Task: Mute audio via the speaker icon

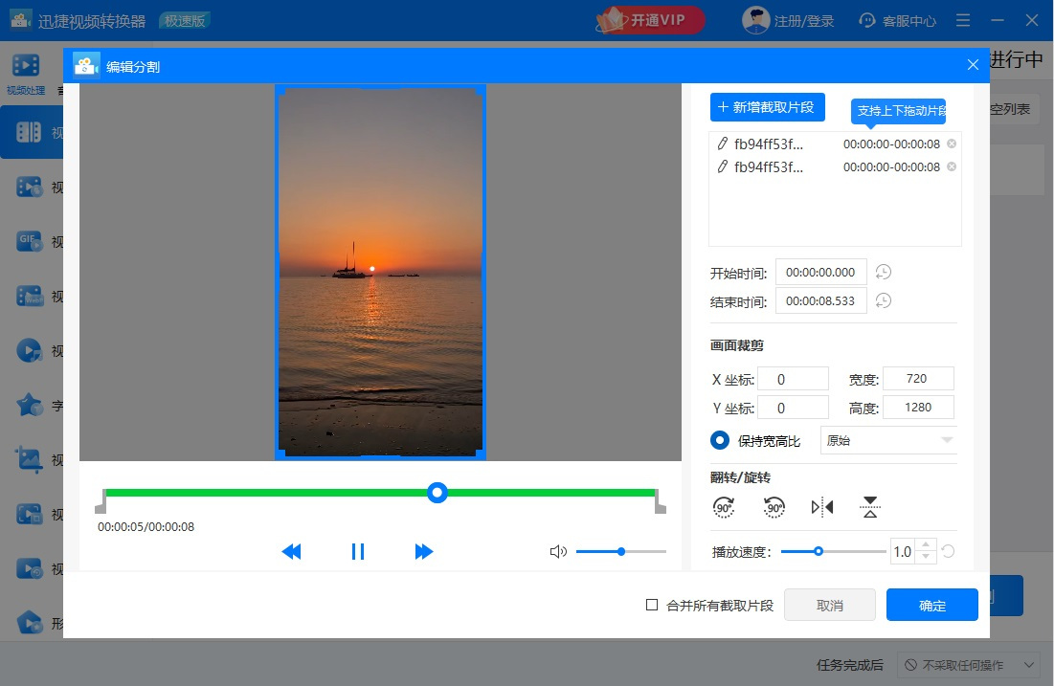Action: click(x=558, y=551)
